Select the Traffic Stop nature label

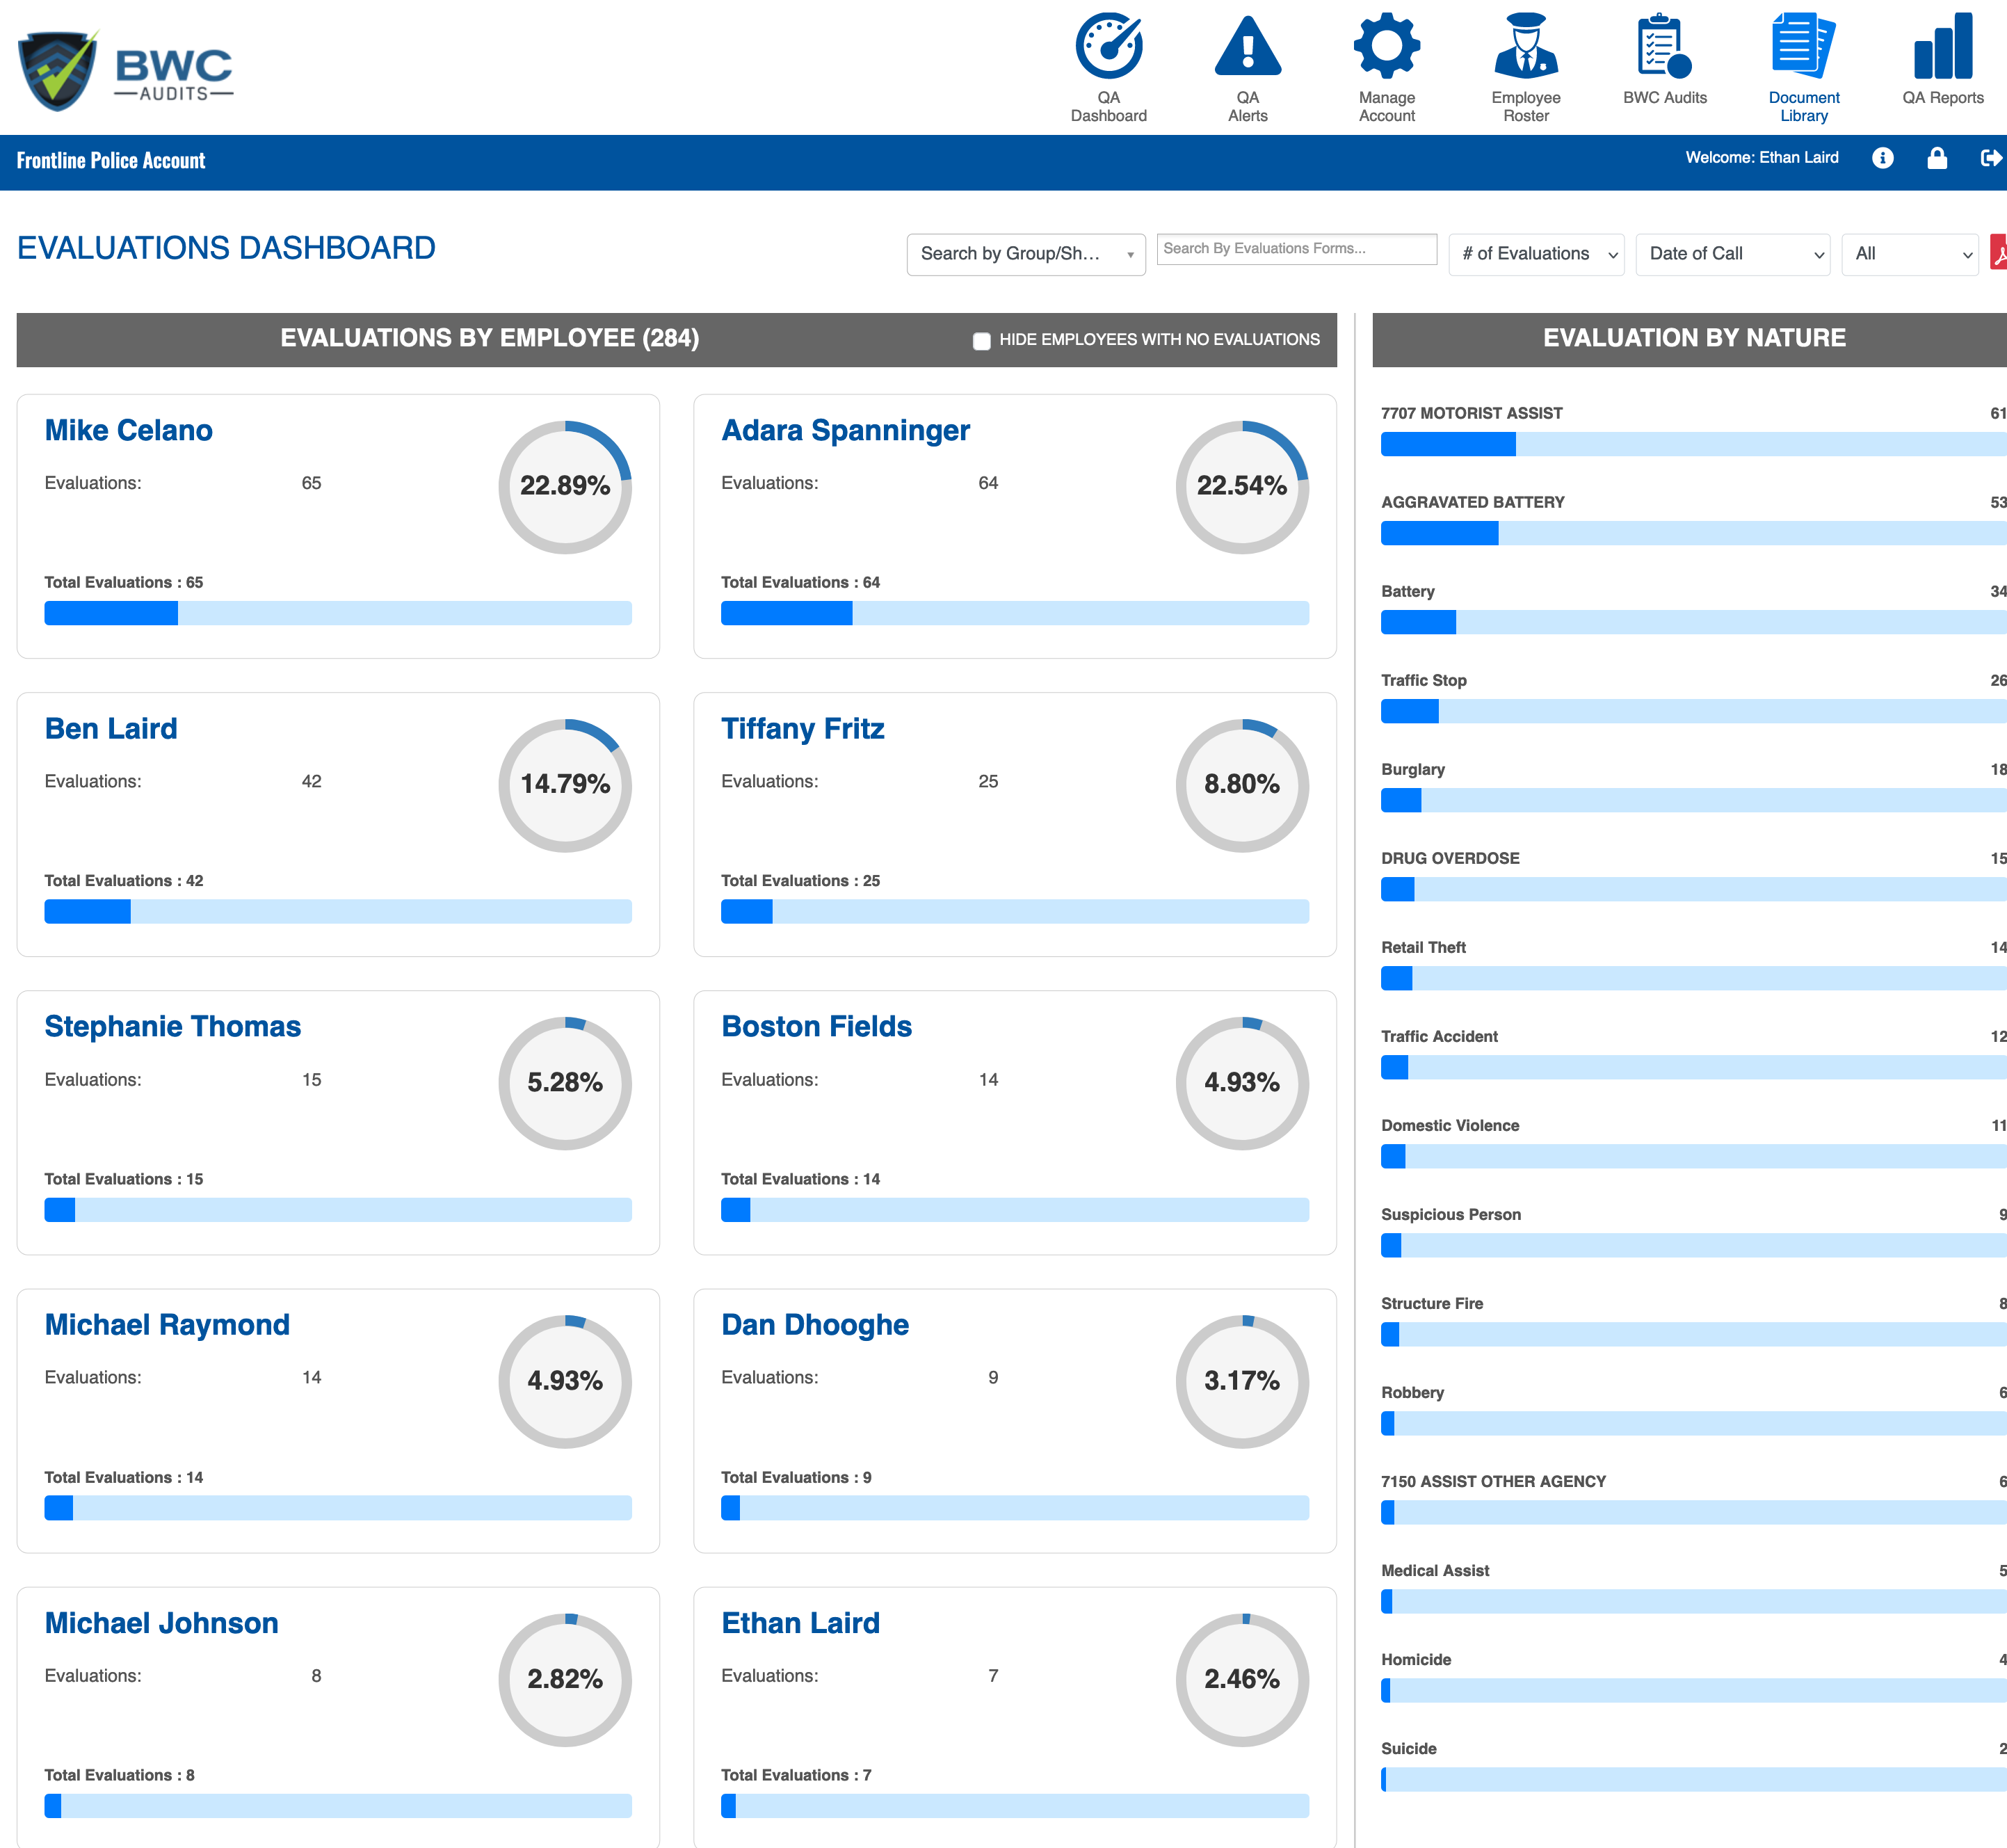(x=1423, y=680)
